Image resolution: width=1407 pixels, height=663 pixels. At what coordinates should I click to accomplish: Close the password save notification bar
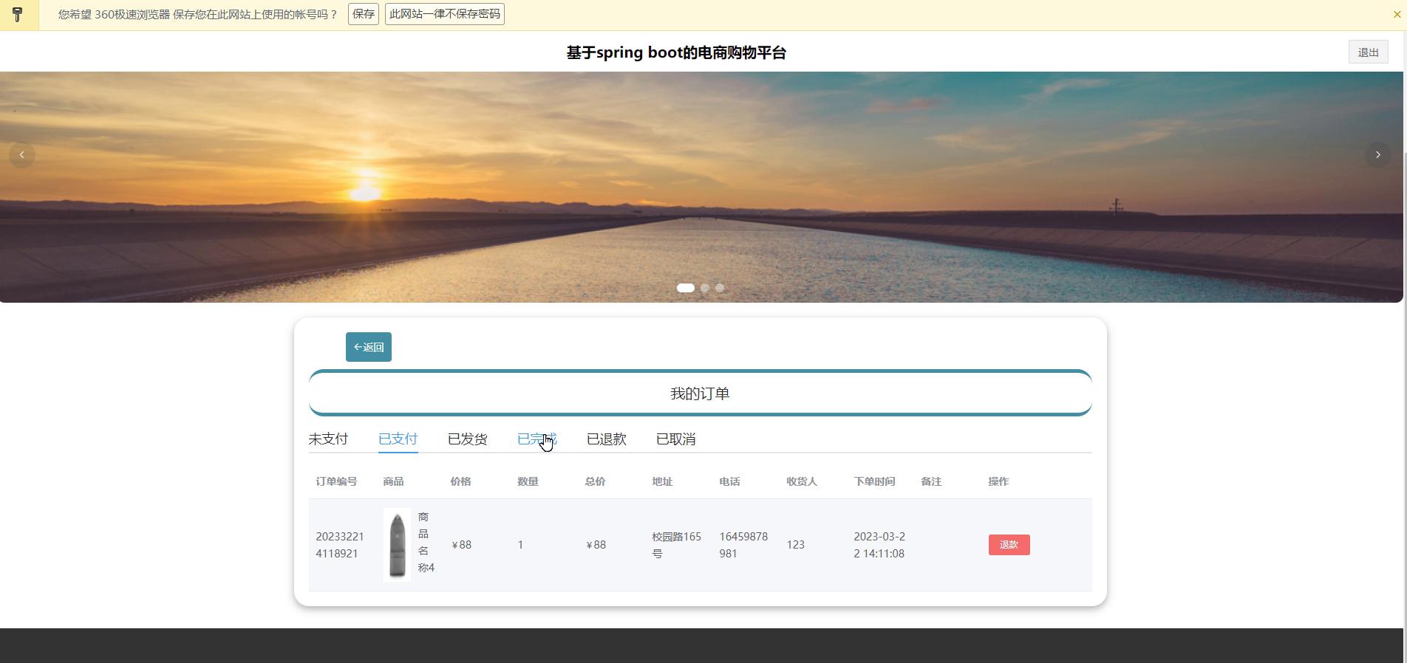click(1397, 14)
